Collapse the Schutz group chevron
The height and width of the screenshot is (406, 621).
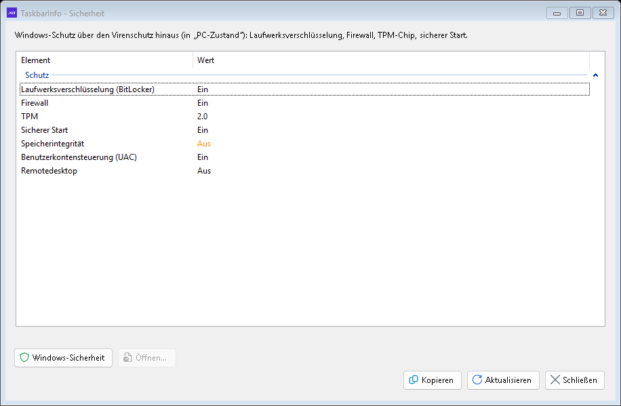click(x=595, y=75)
